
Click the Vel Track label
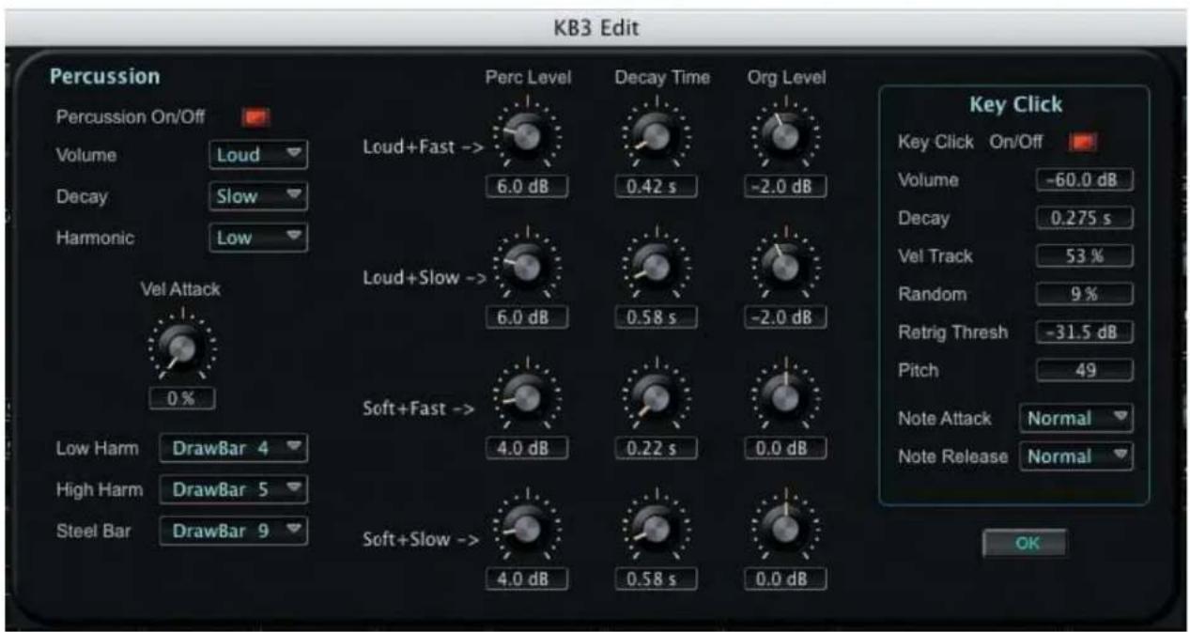(x=934, y=257)
